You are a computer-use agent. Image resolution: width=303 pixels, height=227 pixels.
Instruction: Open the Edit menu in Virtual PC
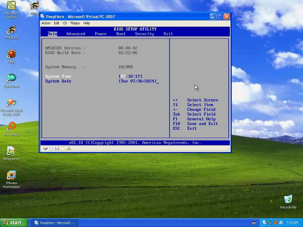coord(57,23)
